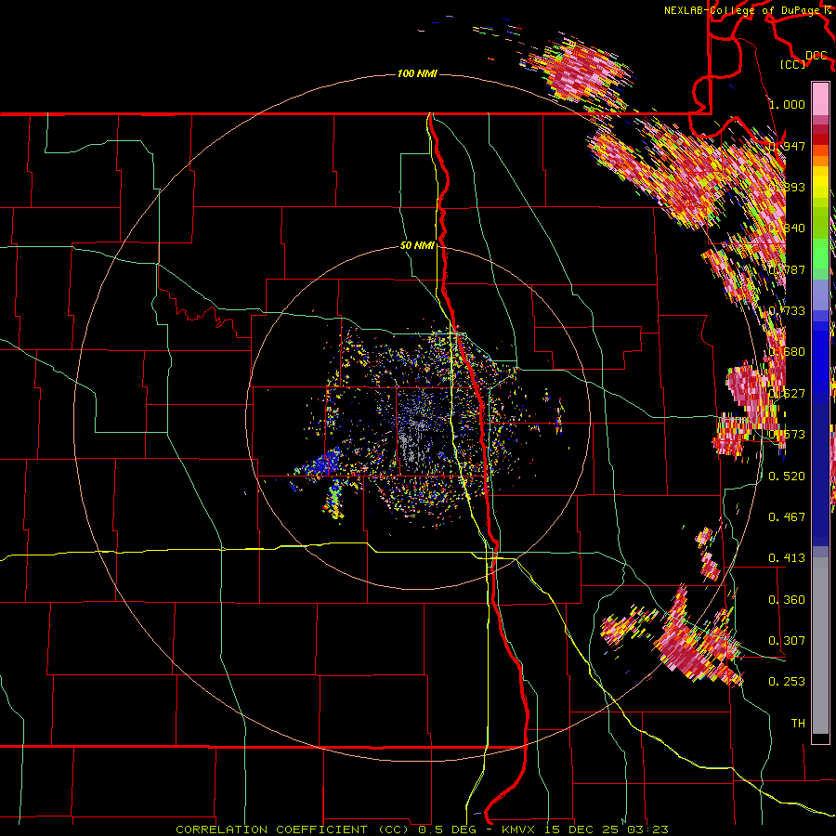
Task: Click the 100 NMI range ring label
Action: tap(417, 73)
